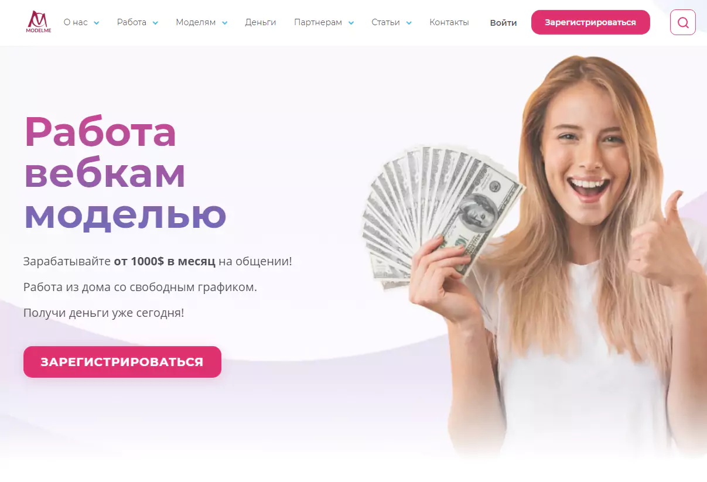Select the Работа menu label
This screenshot has height=482, width=707.
tap(132, 22)
